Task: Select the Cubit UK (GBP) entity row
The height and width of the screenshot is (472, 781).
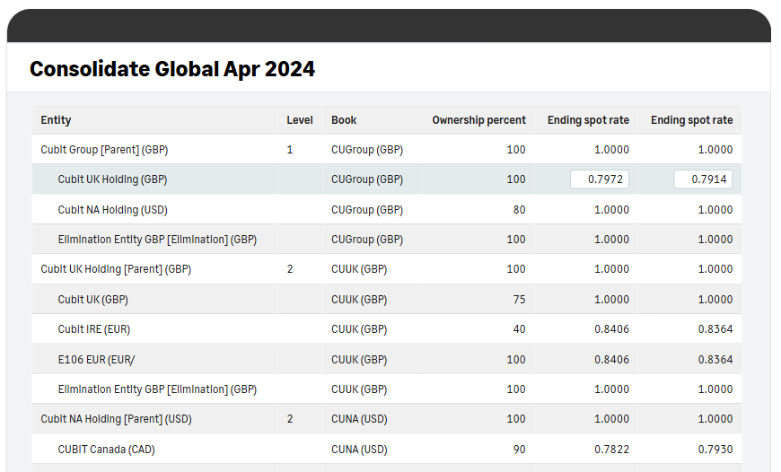Action: [387, 299]
